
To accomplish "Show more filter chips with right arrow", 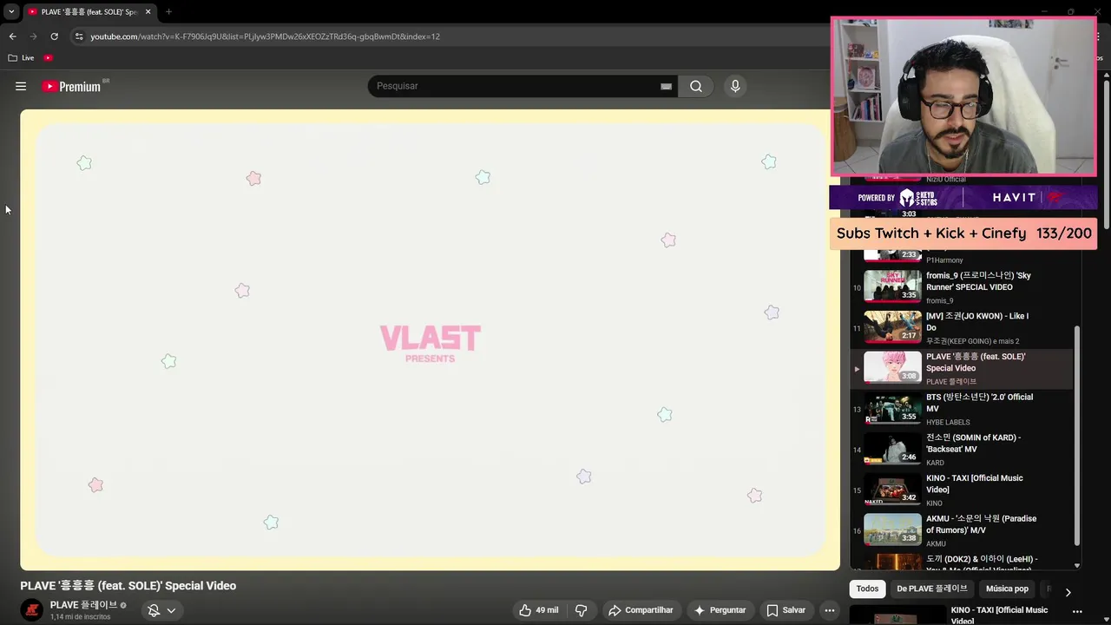I will pyautogui.click(x=1068, y=592).
